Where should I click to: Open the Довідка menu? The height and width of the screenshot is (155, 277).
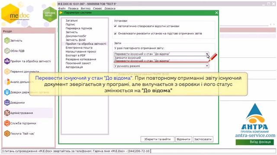click(x=110, y=9)
